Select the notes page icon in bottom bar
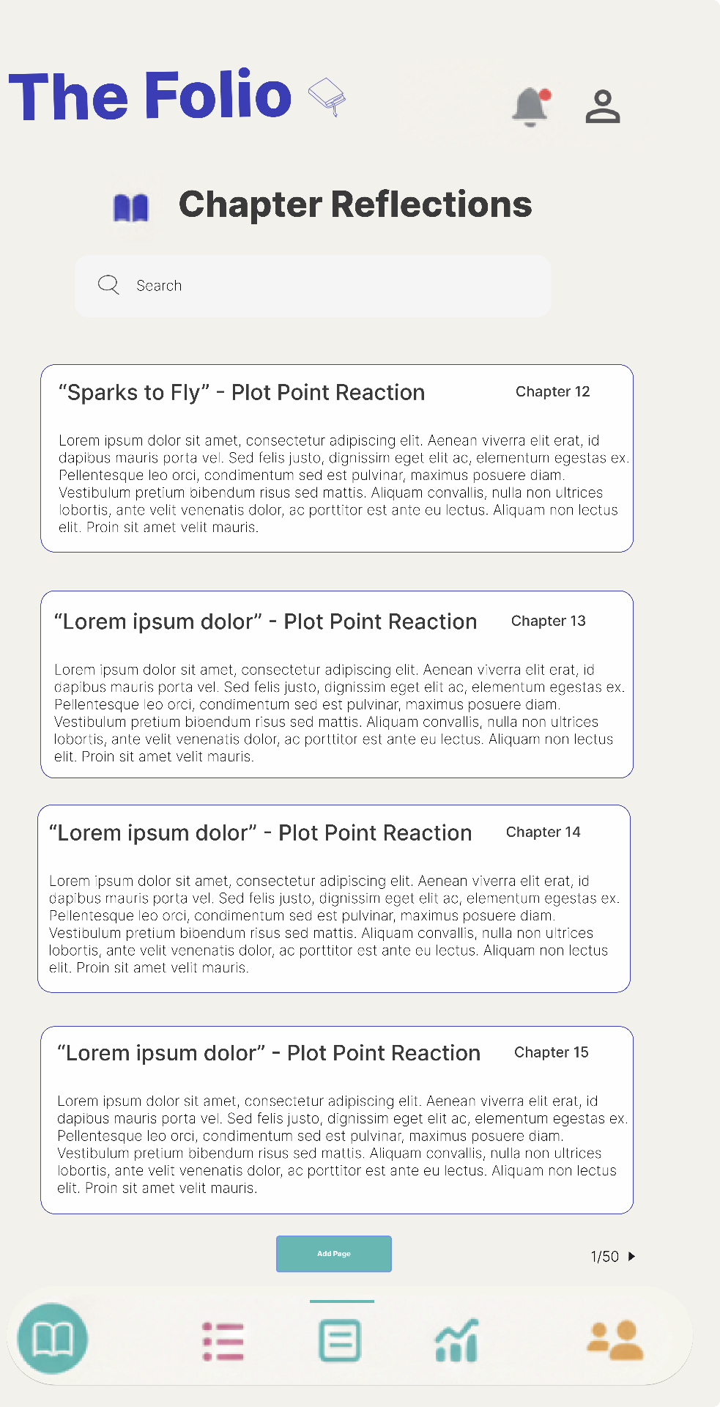The height and width of the screenshot is (1407, 720). [x=340, y=1340]
